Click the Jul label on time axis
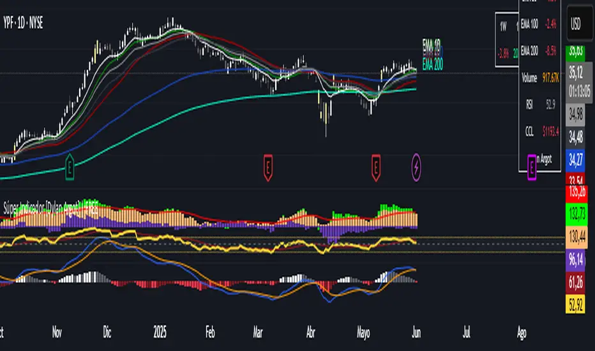Image resolution: width=595 pixels, height=351 pixels. click(x=467, y=332)
